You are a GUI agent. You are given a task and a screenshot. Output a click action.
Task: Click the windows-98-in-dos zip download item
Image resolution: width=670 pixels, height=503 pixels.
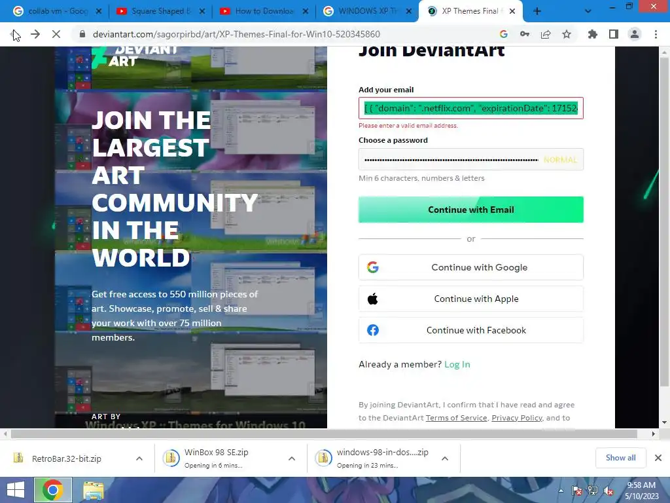(372, 458)
